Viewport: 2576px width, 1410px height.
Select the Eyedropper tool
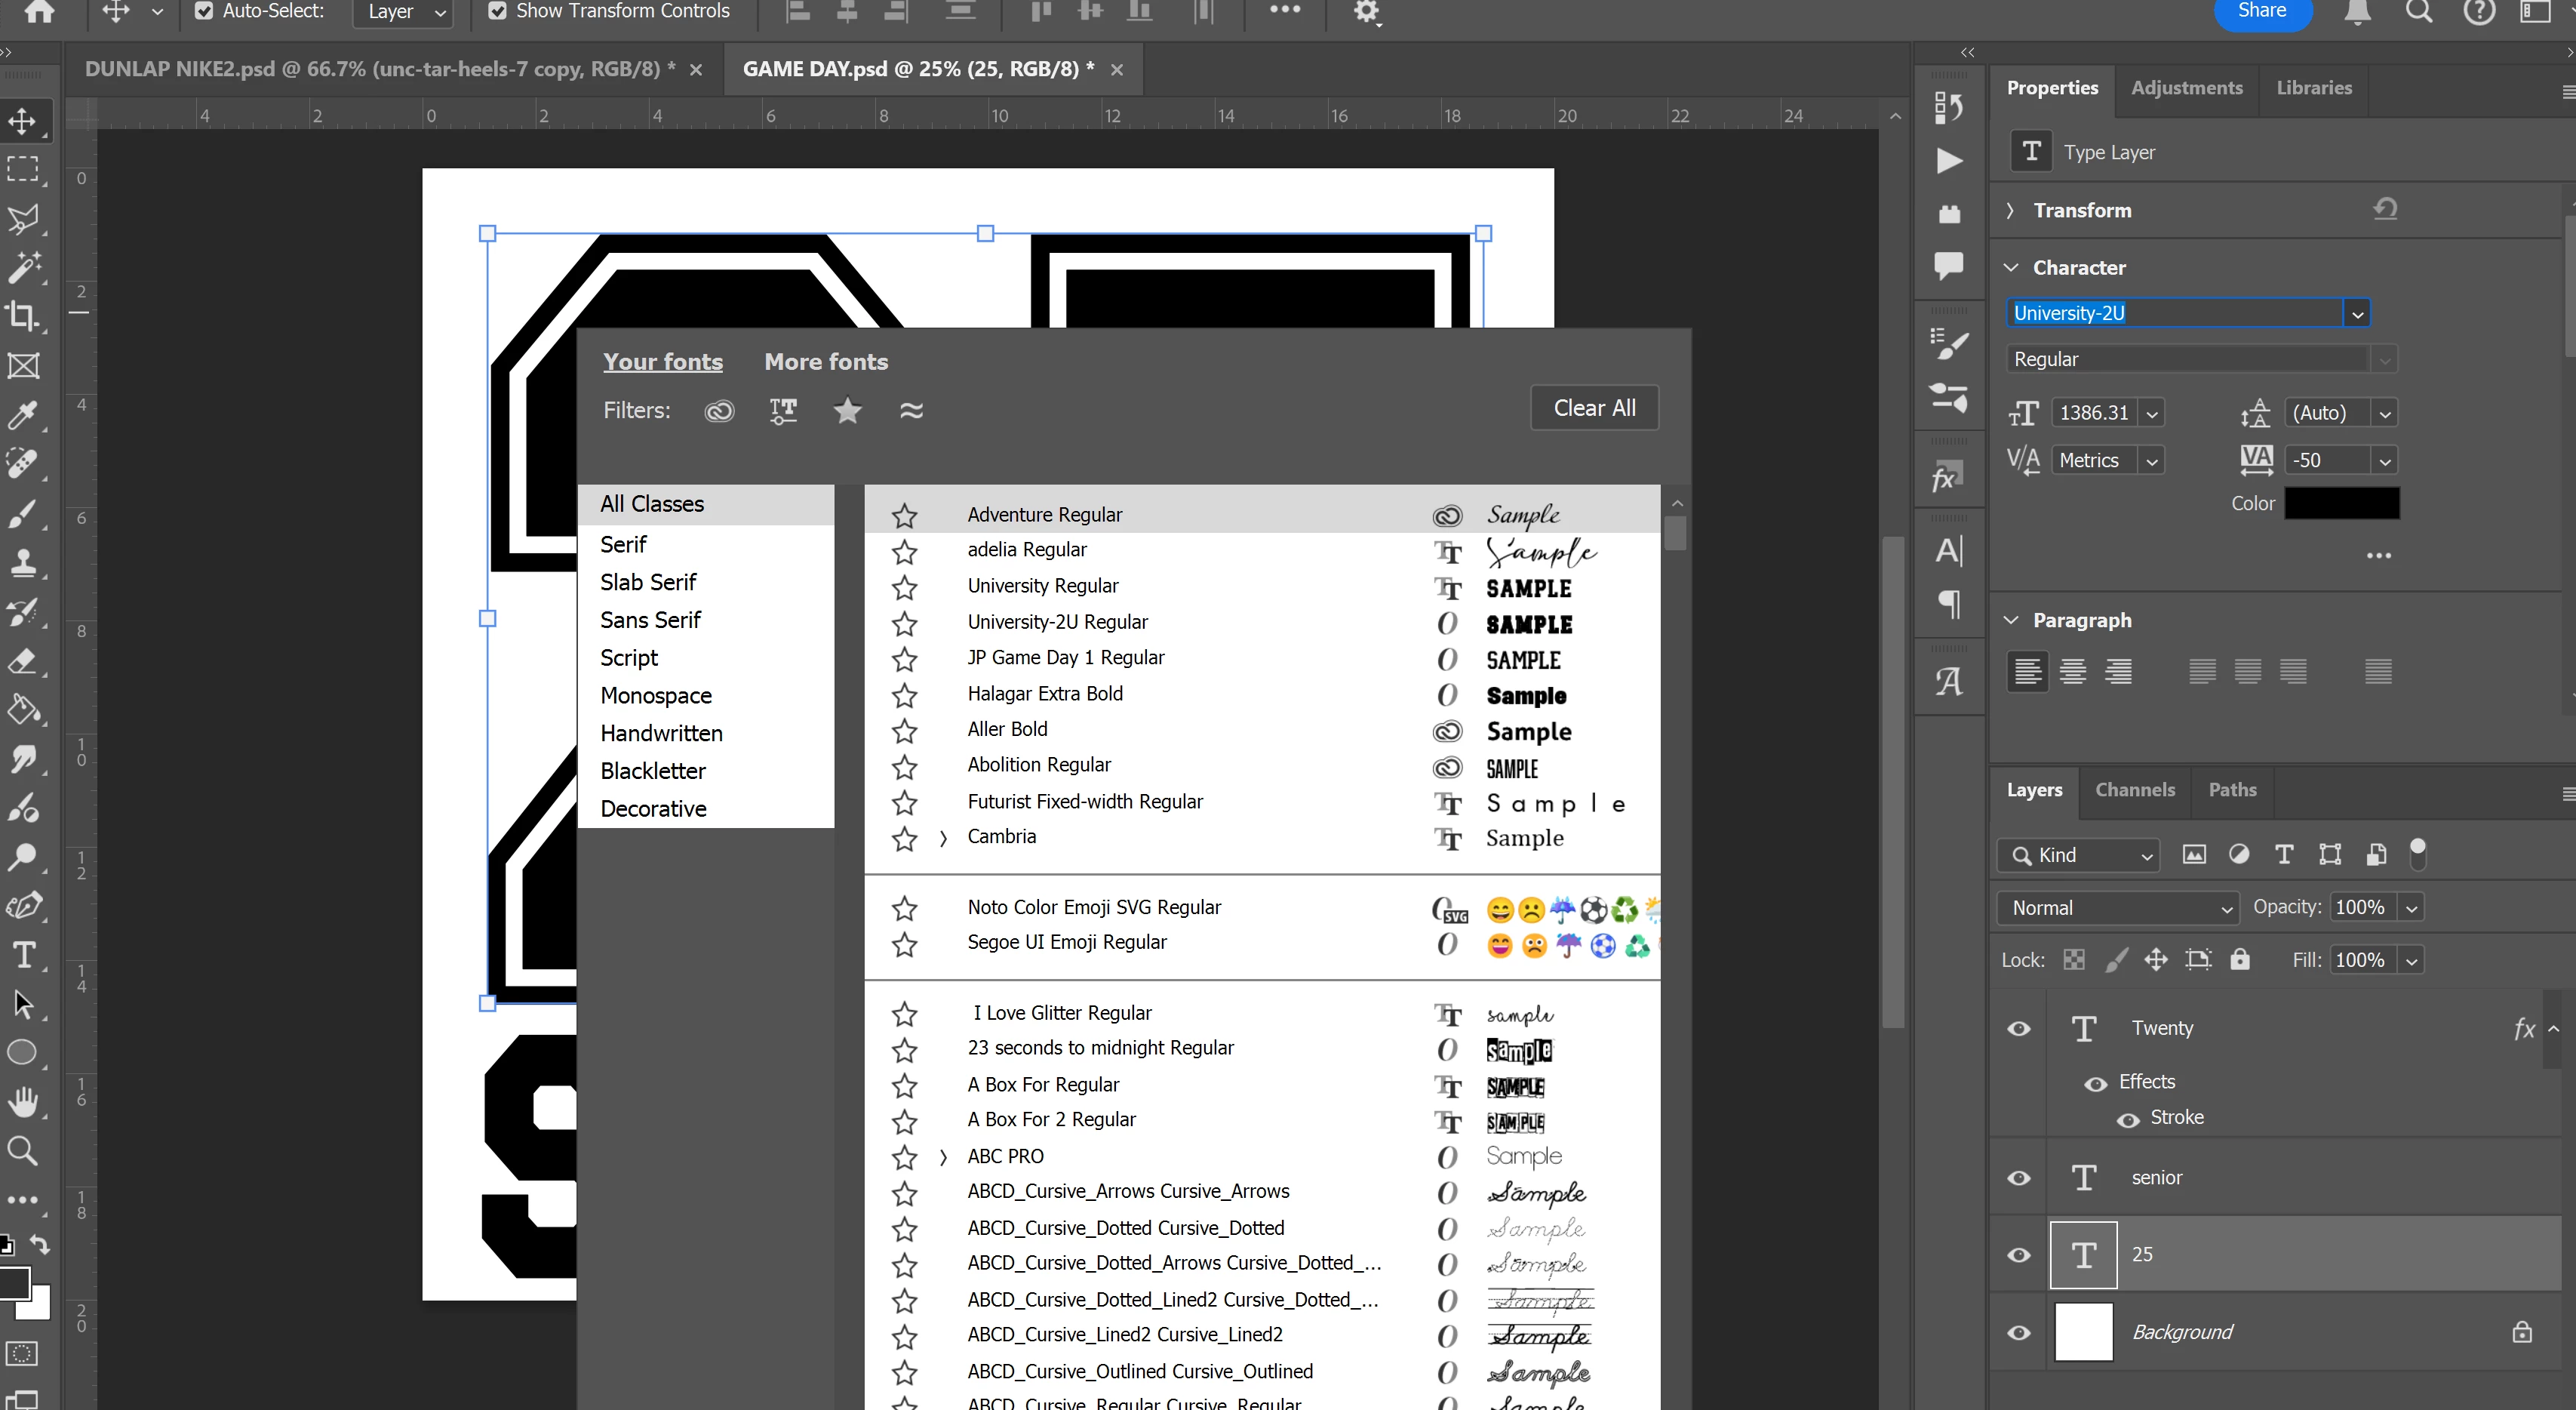point(23,414)
